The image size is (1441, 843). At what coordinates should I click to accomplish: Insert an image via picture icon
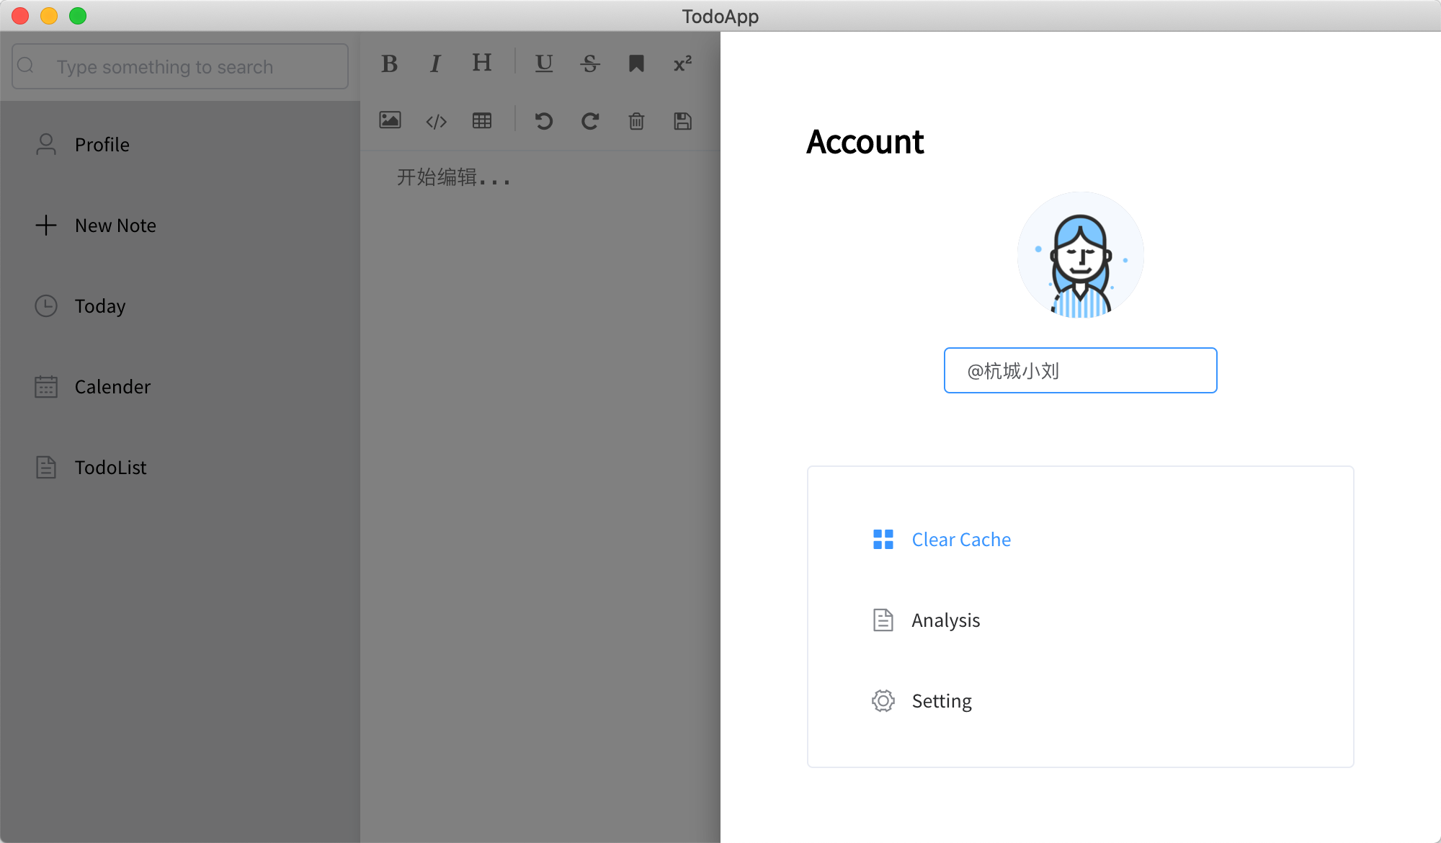pos(390,120)
